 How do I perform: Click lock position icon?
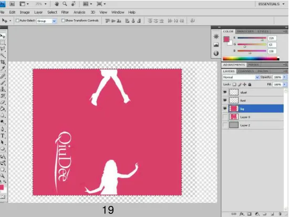pyautogui.click(x=245, y=84)
